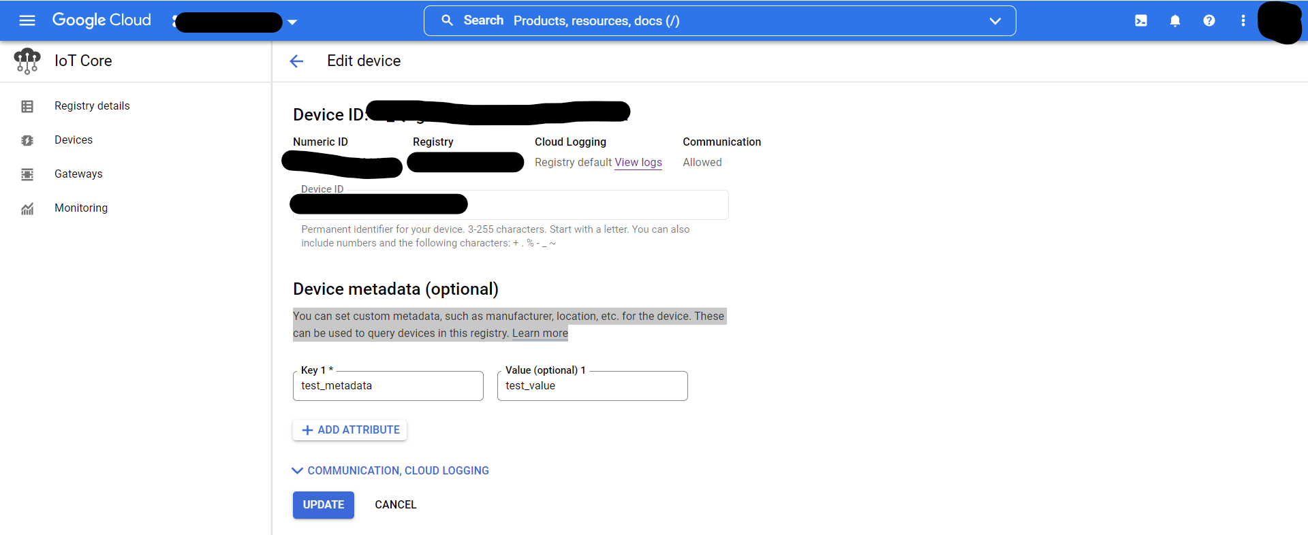Click the IoT Core product icon
The height and width of the screenshot is (535, 1308).
click(x=27, y=61)
